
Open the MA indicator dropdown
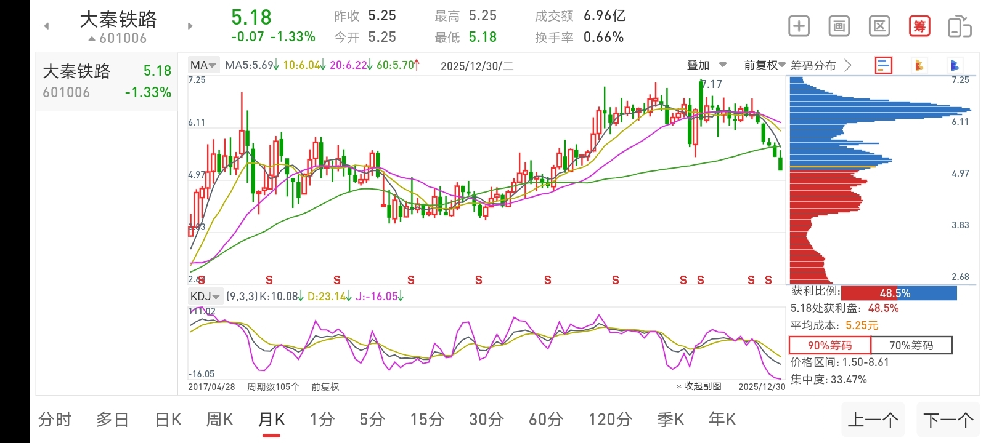[x=203, y=65]
